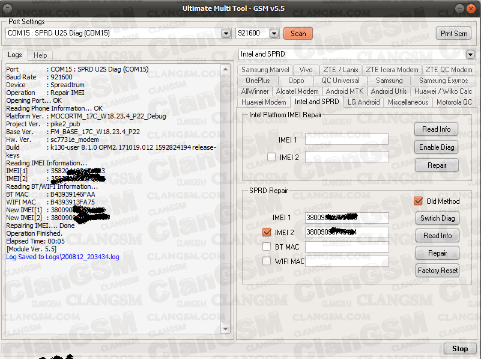Click the Stop button
The height and width of the screenshot is (359, 481).
coord(460,349)
